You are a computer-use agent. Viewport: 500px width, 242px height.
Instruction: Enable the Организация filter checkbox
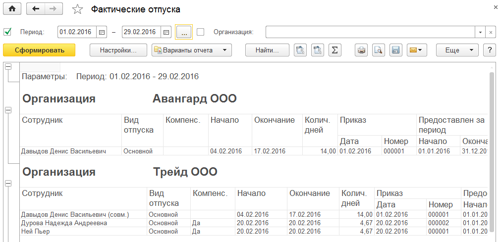(x=201, y=32)
